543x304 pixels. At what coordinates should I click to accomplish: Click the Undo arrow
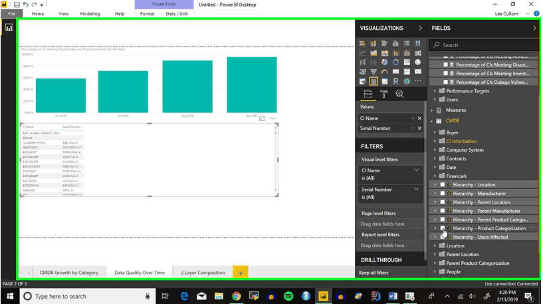(x=26, y=5)
